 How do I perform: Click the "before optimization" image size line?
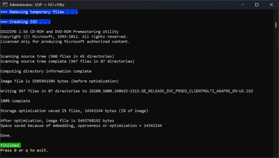pos(59,81)
